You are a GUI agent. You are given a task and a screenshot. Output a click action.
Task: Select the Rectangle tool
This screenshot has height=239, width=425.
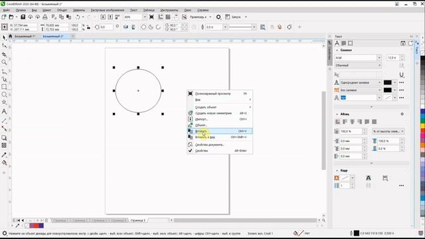coord(4,87)
